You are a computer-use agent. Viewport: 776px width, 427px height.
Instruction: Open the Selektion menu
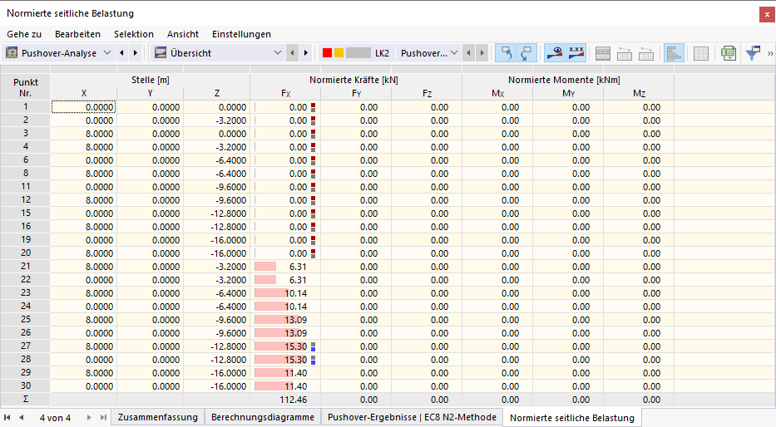[x=134, y=34]
